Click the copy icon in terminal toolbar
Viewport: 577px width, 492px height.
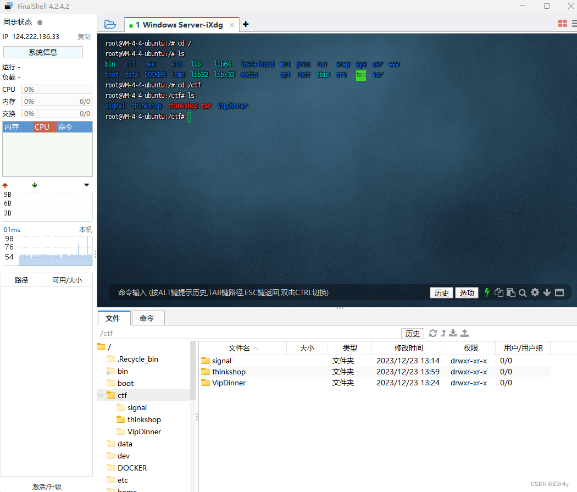tap(499, 292)
